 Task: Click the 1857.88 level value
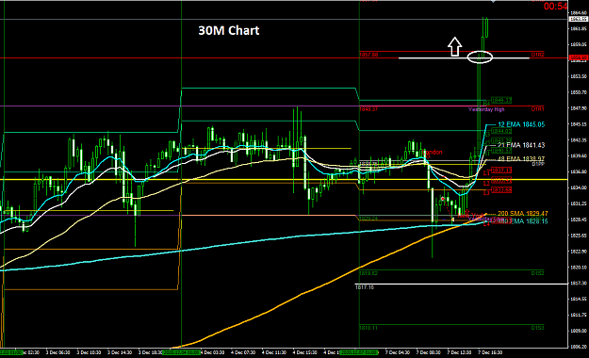[368, 55]
